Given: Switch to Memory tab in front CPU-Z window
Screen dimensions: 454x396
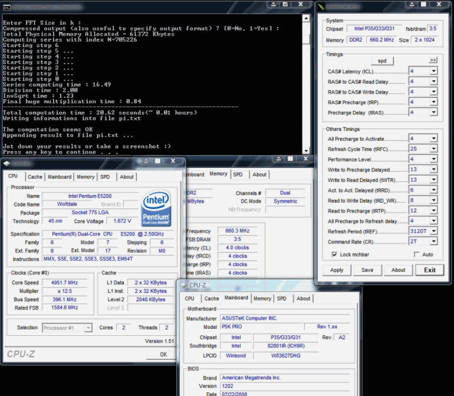Looking at the screenshot, I should tap(85, 177).
